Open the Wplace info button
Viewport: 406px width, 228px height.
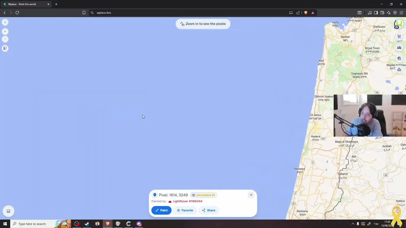pyautogui.click(x=5, y=22)
